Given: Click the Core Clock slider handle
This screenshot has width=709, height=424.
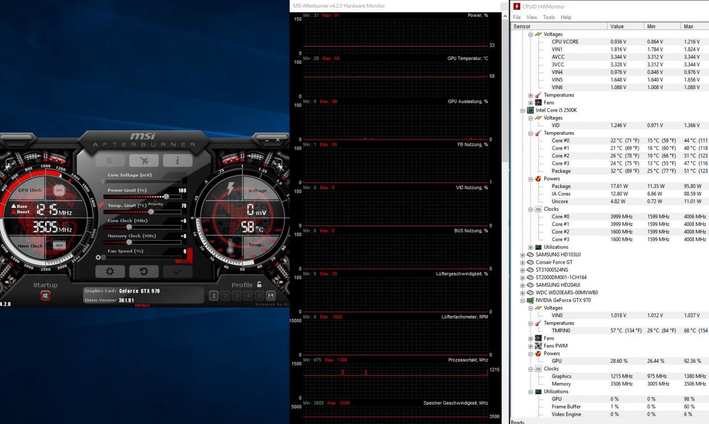Looking at the screenshot, I should pos(129,227).
